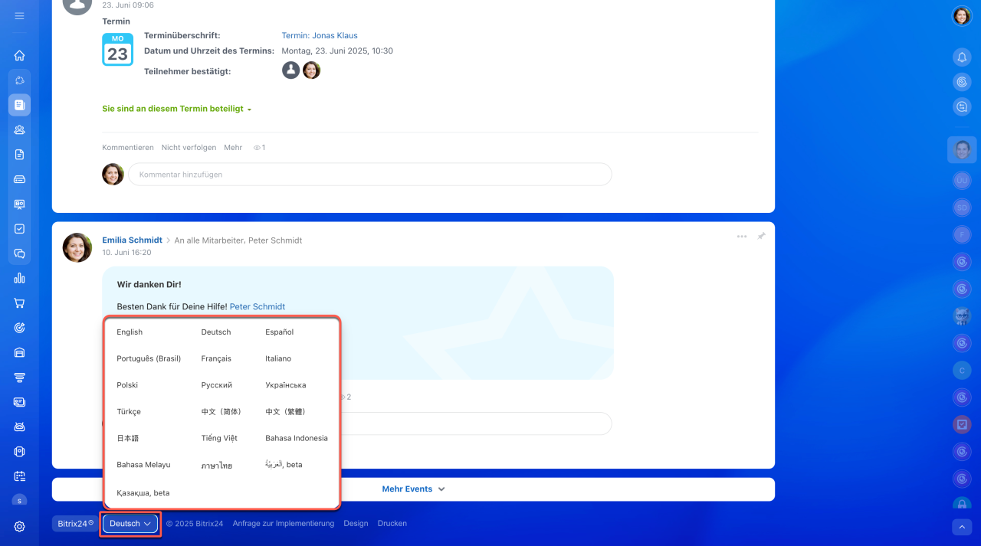
Task: Choose English in the language list
Action: [x=130, y=332]
